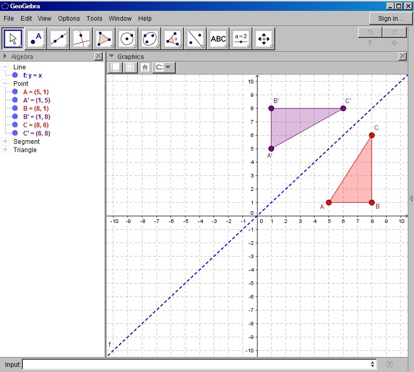Pick the Polygon tool
Screen dimensions: 414x372
(104, 39)
